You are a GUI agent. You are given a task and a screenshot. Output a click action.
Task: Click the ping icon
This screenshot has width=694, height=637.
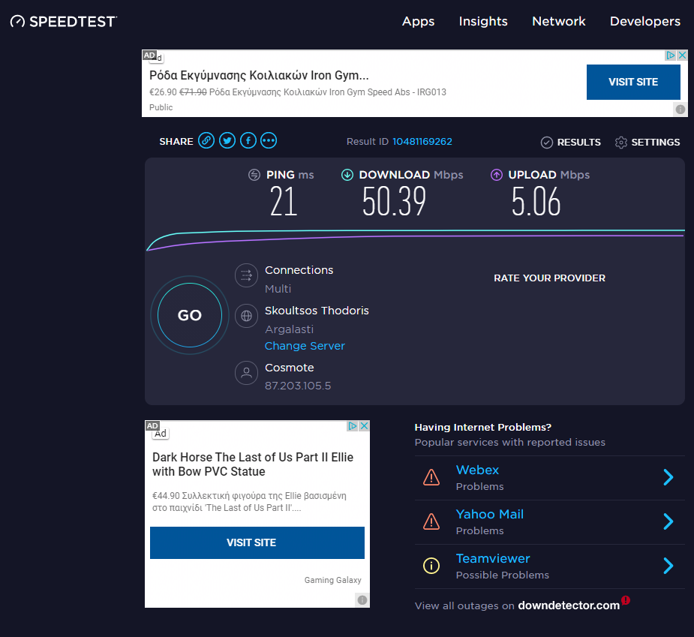click(x=254, y=175)
